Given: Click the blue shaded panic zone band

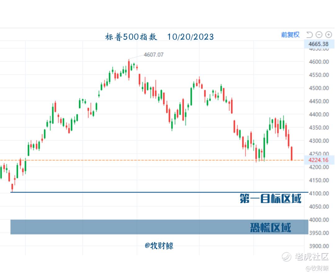Looking at the screenshot, I should pyautogui.click(x=159, y=227).
